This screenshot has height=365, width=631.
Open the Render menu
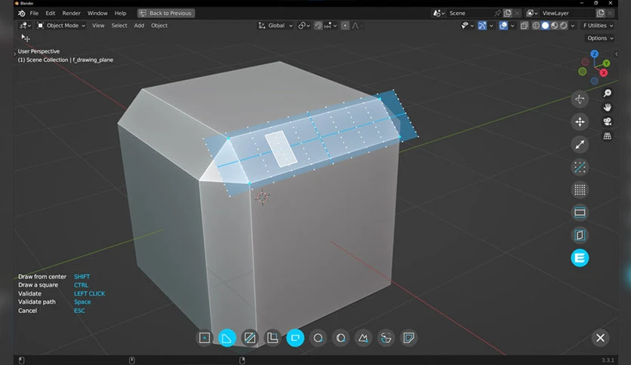[71, 14]
